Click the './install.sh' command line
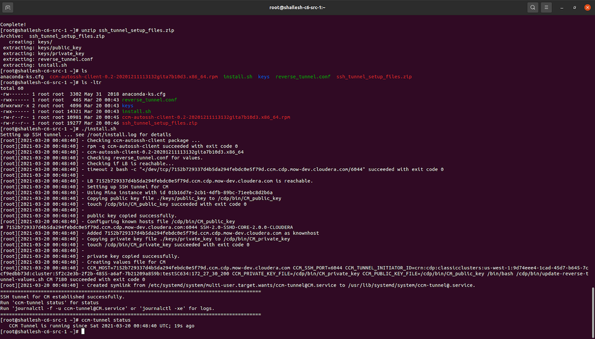 pos(58,129)
